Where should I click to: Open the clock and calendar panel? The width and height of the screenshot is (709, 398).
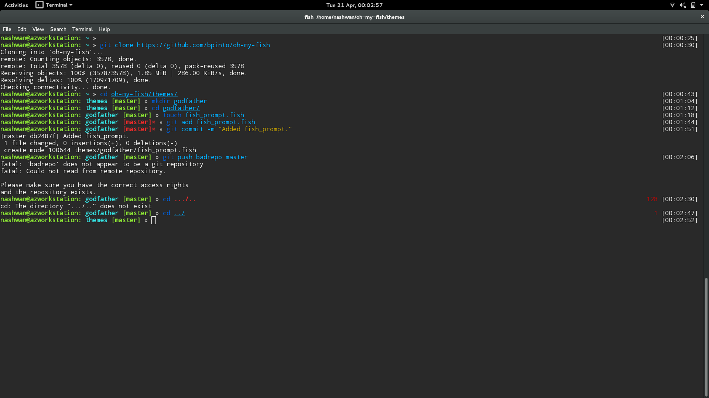[x=354, y=5]
